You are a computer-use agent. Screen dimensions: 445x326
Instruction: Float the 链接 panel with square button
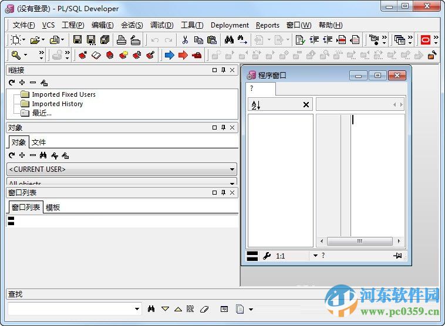214,70
